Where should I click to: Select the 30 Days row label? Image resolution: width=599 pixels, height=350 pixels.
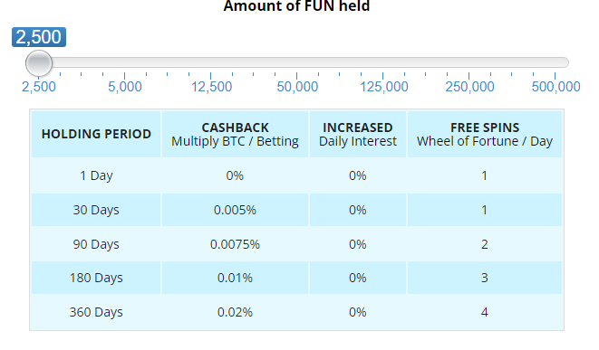pyautogui.click(x=96, y=210)
